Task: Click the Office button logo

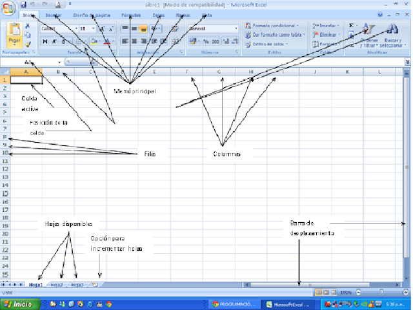Action: click(8, 8)
